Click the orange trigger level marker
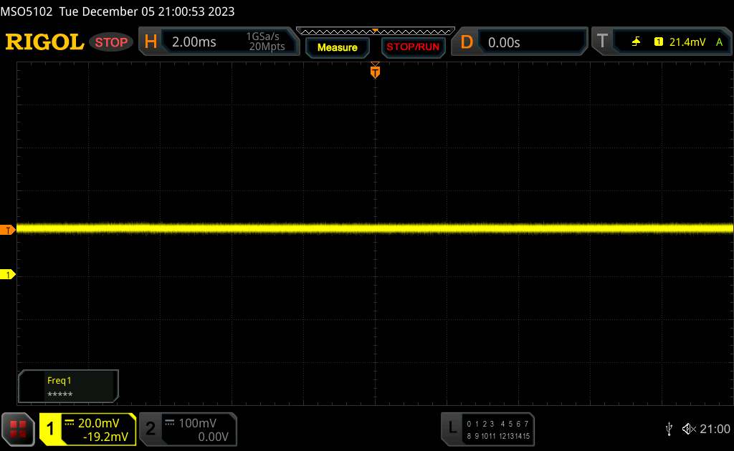Viewport: 734px width, 451px height. coord(7,230)
